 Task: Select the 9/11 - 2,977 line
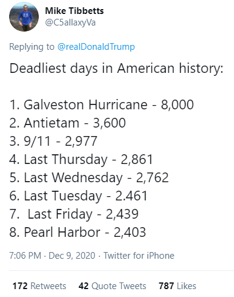coord(53,141)
